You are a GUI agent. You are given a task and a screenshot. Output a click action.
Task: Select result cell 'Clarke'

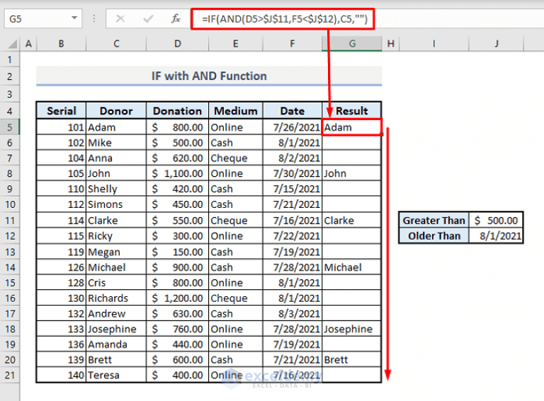coord(352,221)
